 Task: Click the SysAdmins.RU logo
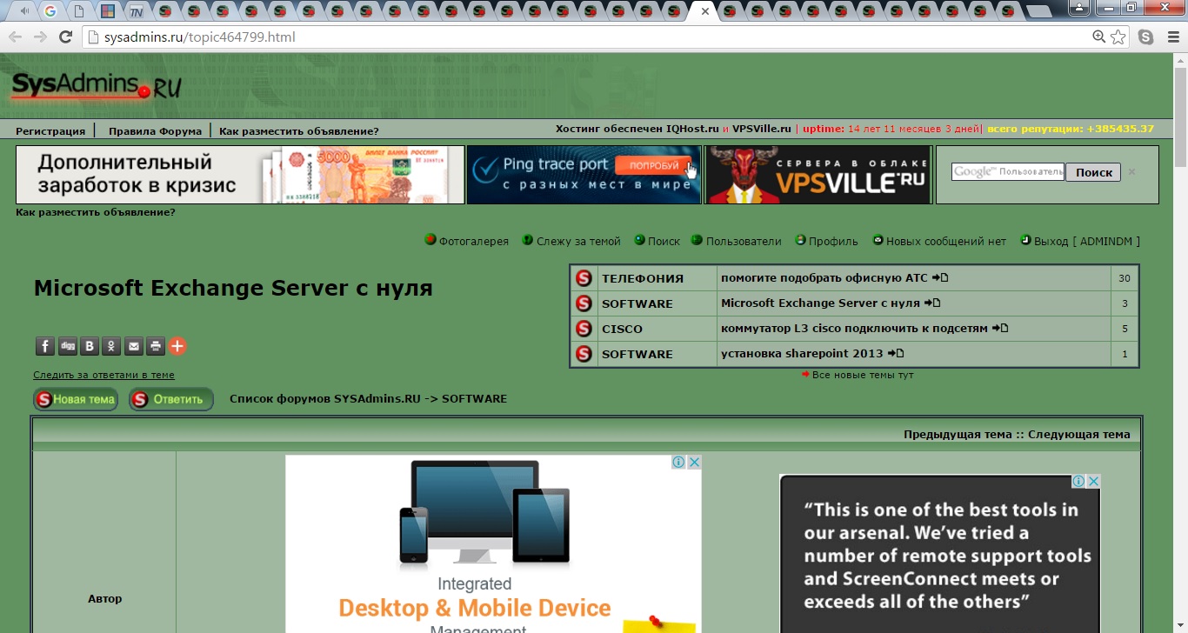[96, 85]
